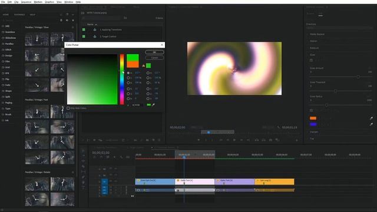Click the hex color value input field
Image resolution: width=377 pixels, height=212 pixels.
tap(137, 105)
